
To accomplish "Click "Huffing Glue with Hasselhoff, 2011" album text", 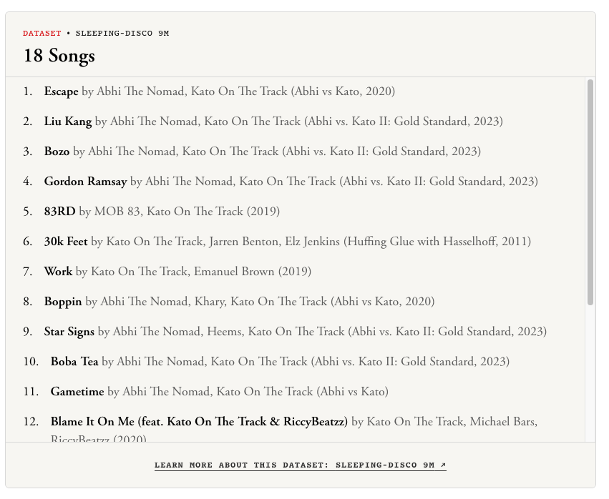I will coord(437,242).
